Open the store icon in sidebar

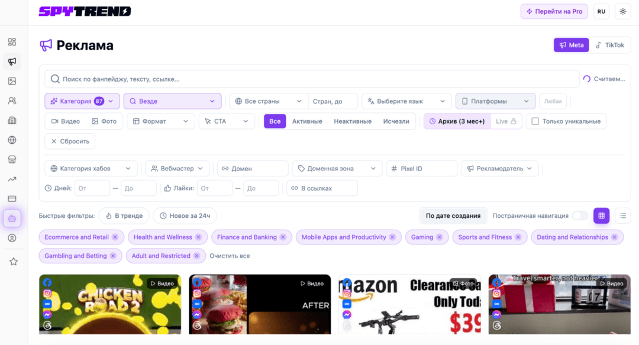(12, 159)
